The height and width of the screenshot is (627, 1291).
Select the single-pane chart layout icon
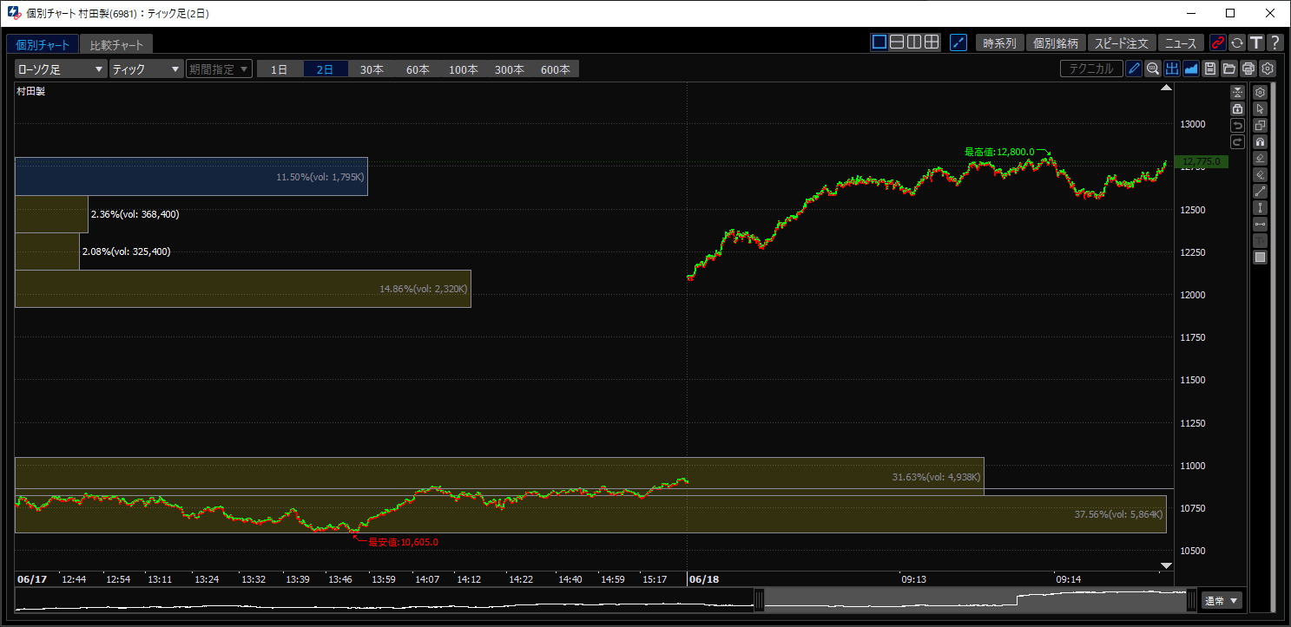click(879, 42)
